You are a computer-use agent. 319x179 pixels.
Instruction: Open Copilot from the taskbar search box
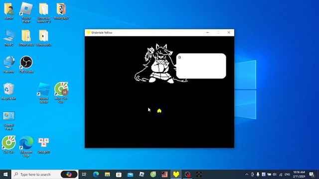(x=69, y=175)
